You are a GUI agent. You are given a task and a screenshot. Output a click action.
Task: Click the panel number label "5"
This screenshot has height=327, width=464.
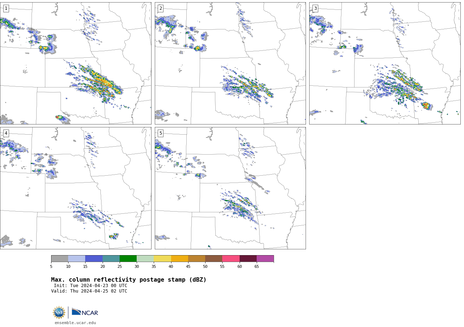161,133
